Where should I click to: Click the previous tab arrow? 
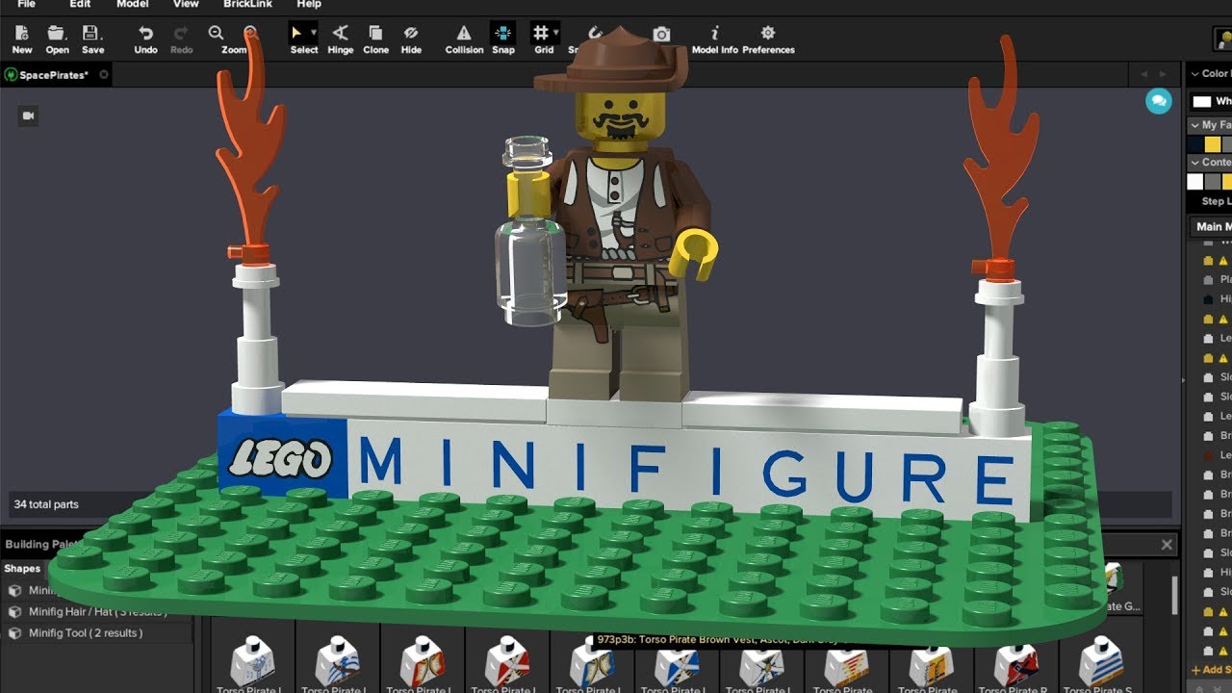(1144, 74)
